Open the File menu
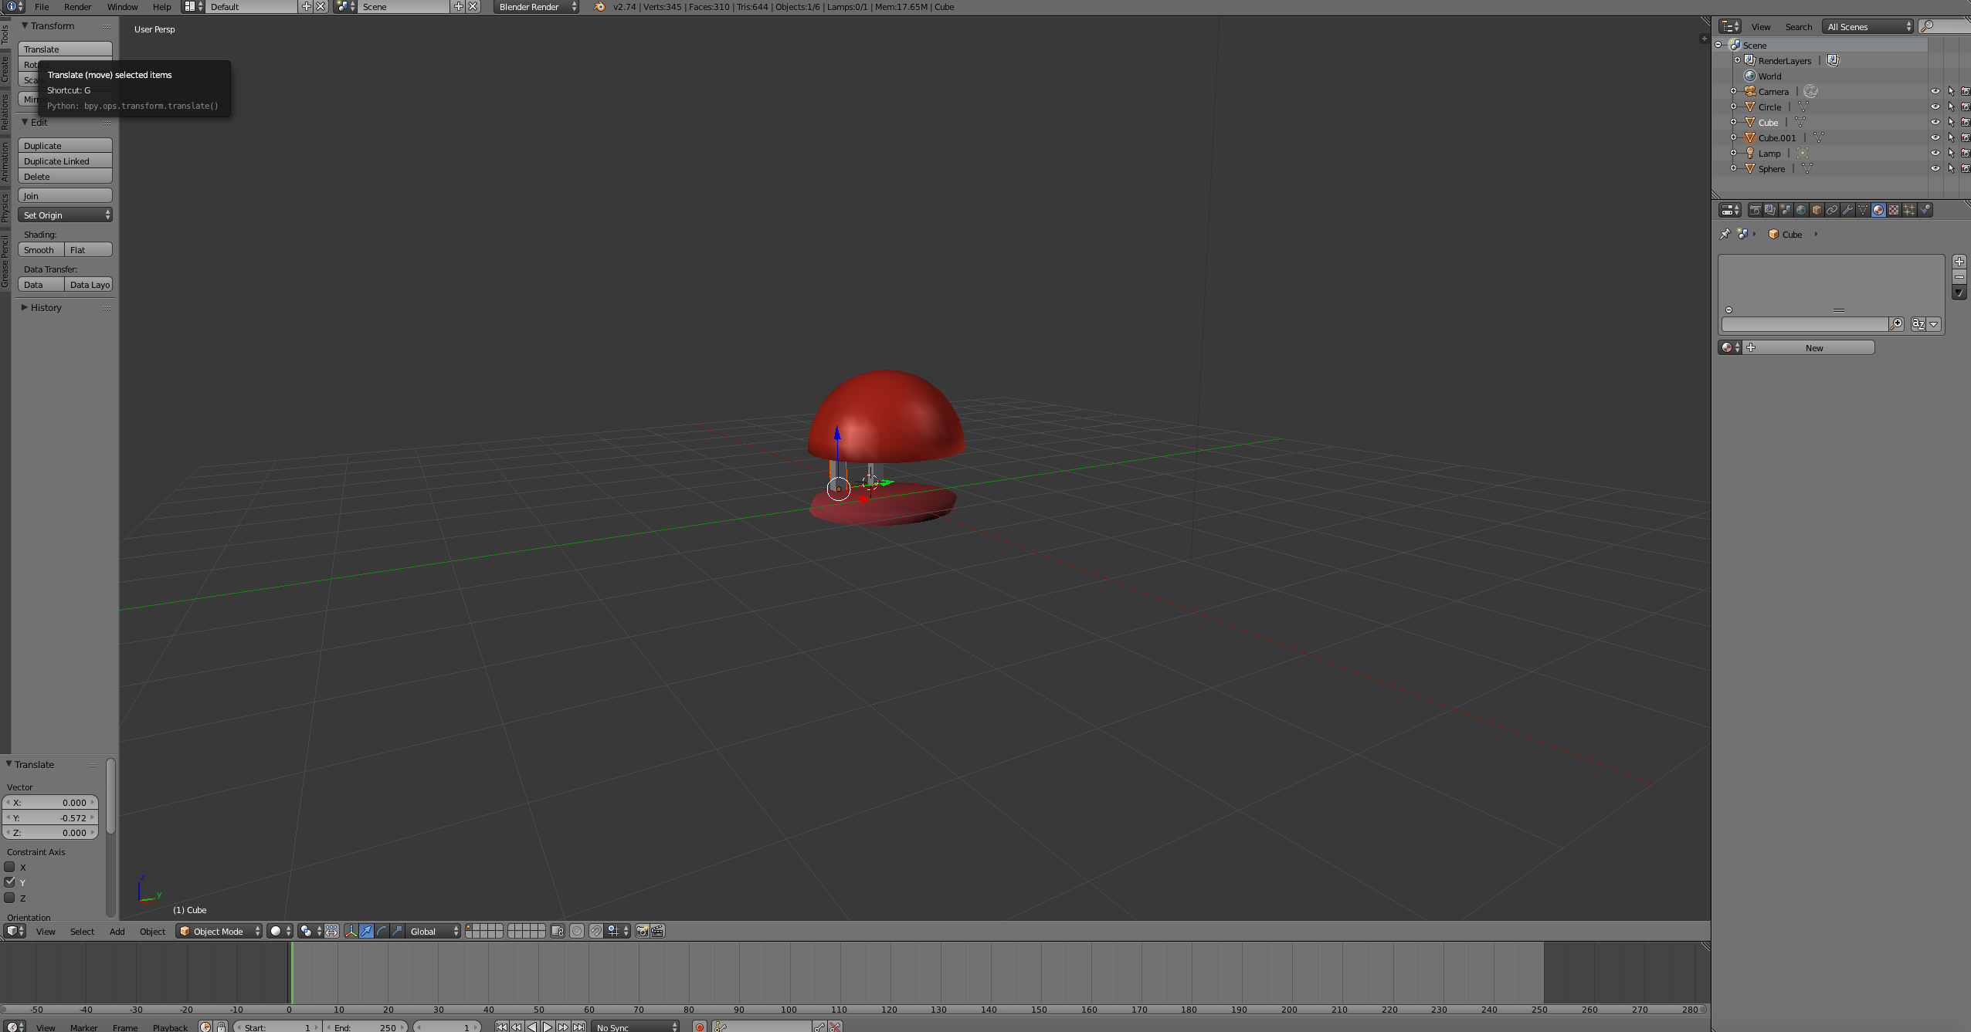The height and width of the screenshot is (1032, 1971). 42,6
